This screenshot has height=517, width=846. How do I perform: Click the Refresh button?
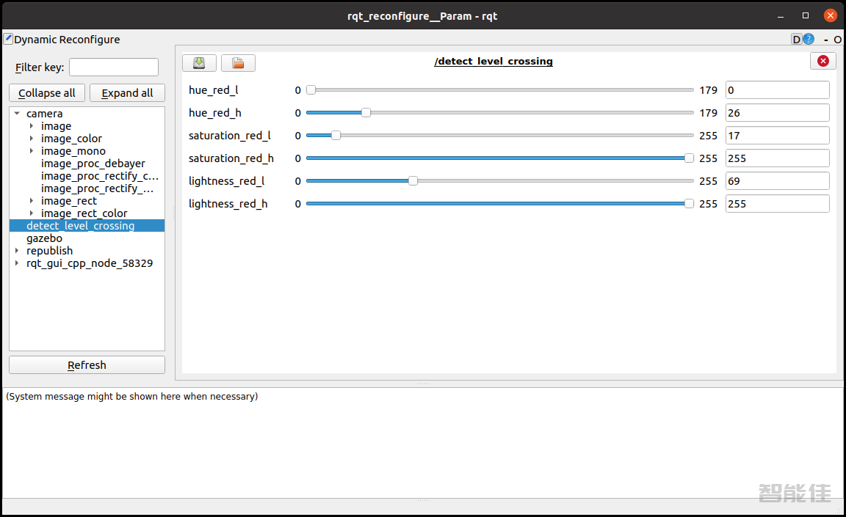(87, 365)
